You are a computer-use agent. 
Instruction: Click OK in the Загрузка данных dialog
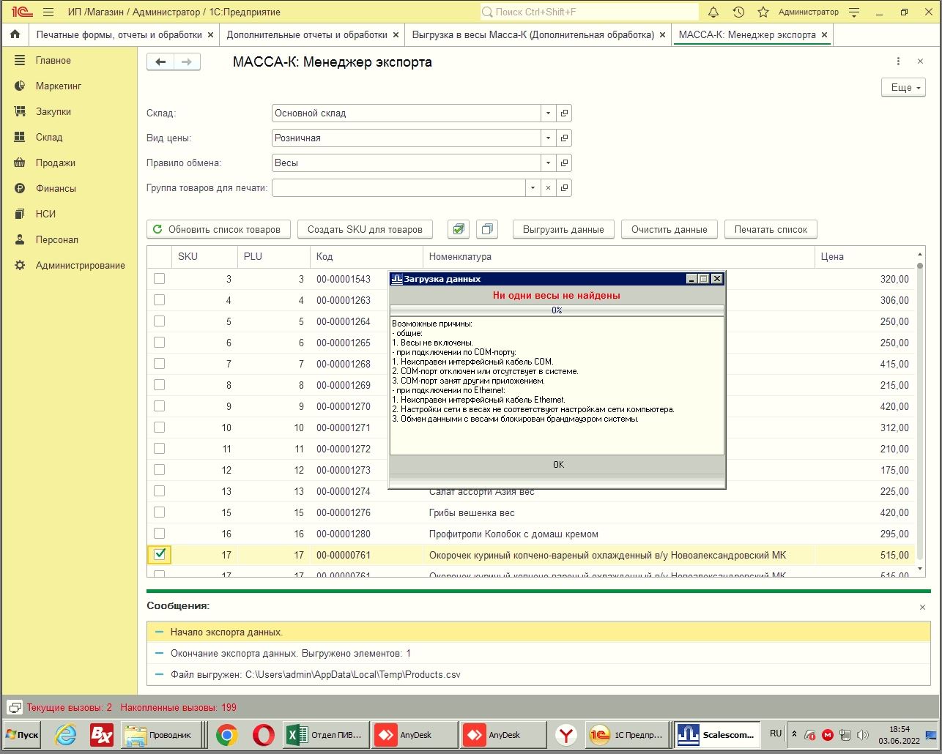point(557,465)
